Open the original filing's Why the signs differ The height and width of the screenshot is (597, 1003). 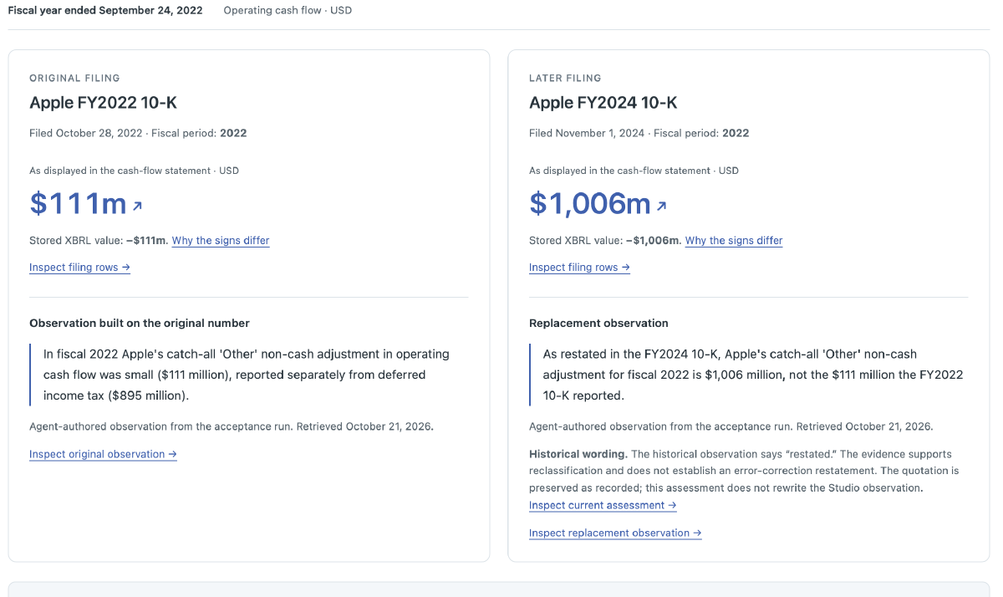(x=221, y=241)
